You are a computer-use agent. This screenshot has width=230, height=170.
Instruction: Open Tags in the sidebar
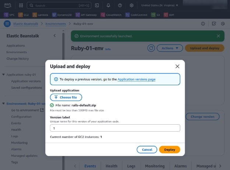[14, 162]
